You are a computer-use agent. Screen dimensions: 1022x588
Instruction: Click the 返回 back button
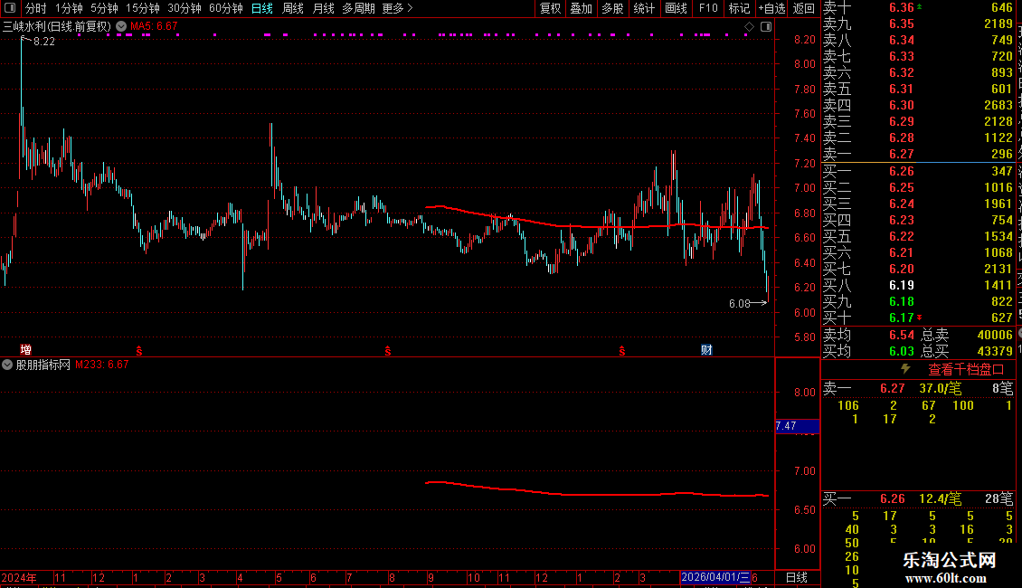[x=804, y=8]
